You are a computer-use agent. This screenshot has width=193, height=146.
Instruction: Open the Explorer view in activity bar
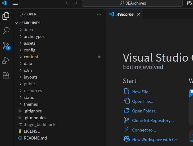point(6,16)
